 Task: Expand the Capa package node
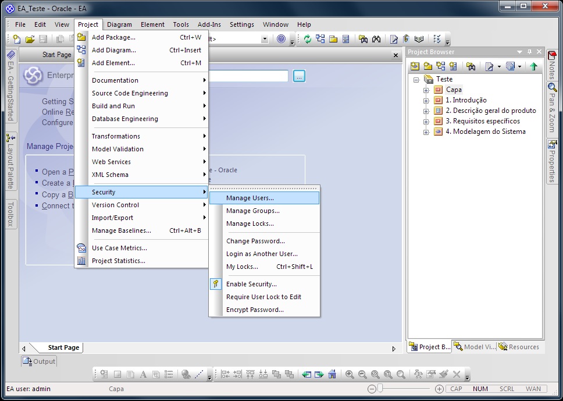coord(426,91)
